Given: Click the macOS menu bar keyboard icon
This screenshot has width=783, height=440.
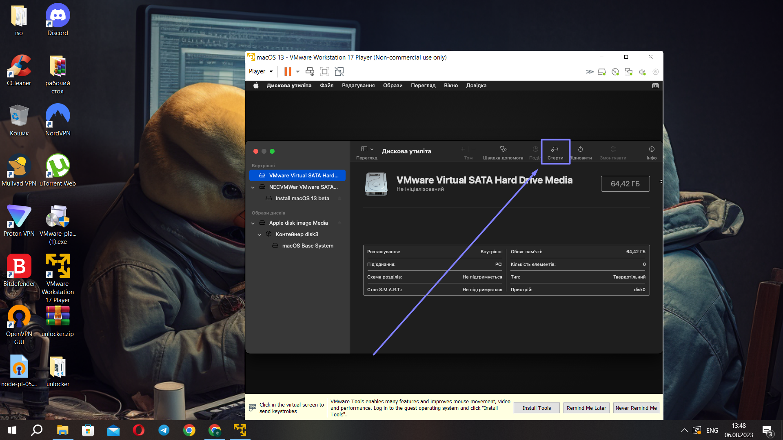Looking at the screenshot, I should 655,86.
